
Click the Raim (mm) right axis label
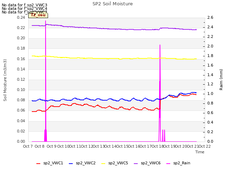[x=221, y=80]
